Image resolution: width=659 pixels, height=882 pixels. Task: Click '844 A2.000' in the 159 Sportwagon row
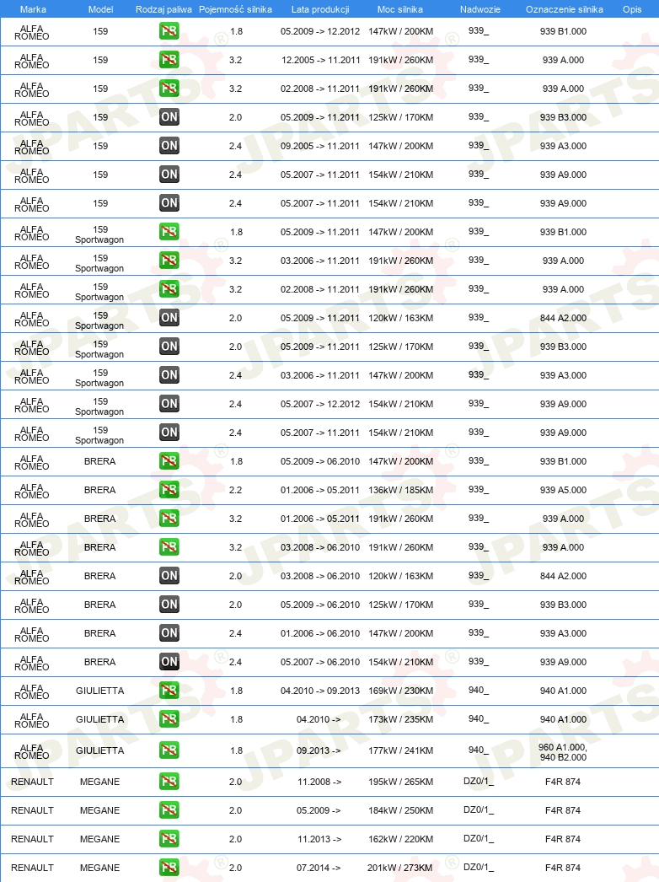[563, 318]
